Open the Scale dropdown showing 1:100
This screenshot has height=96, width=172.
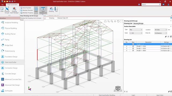click(x=136, y=33)
